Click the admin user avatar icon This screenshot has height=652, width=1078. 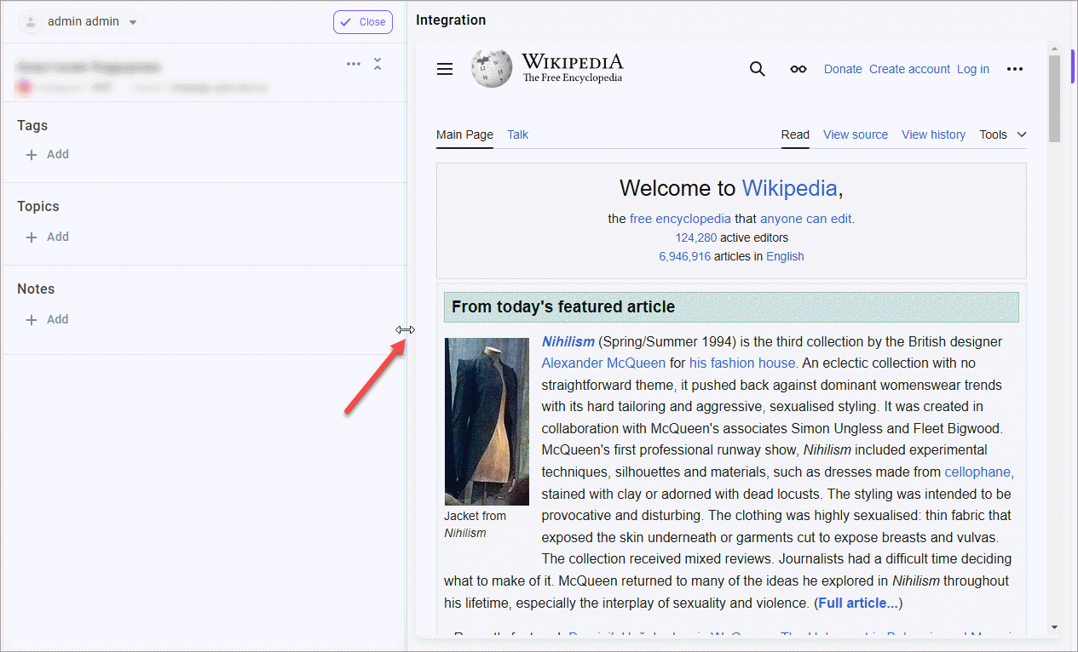pos(32,22)
